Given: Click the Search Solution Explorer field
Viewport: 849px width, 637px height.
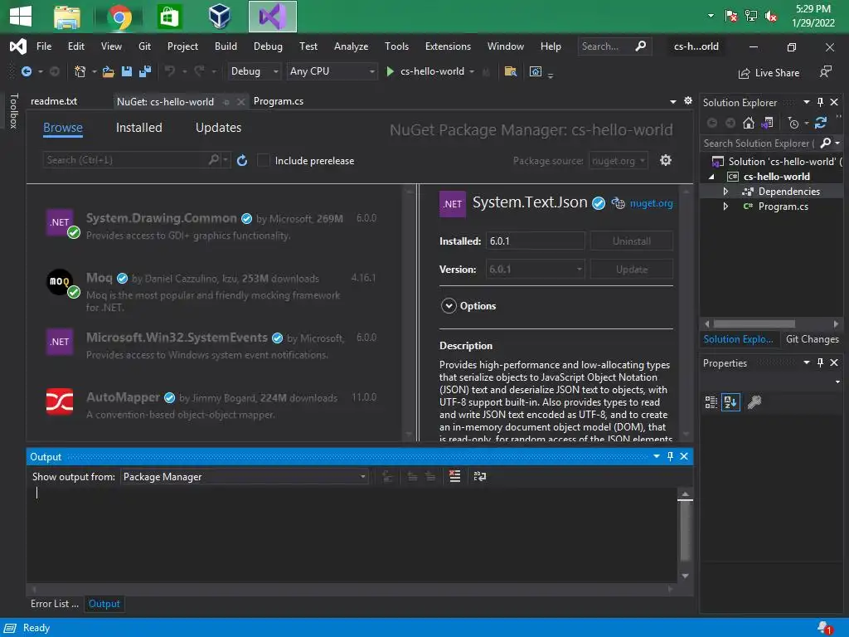Looking at the screenshot, I should [x=759, y=143].
